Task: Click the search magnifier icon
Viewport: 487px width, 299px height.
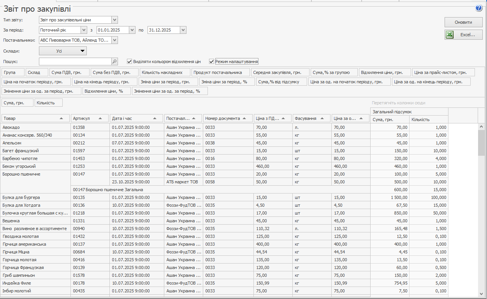Action: [x=114, y=62]
